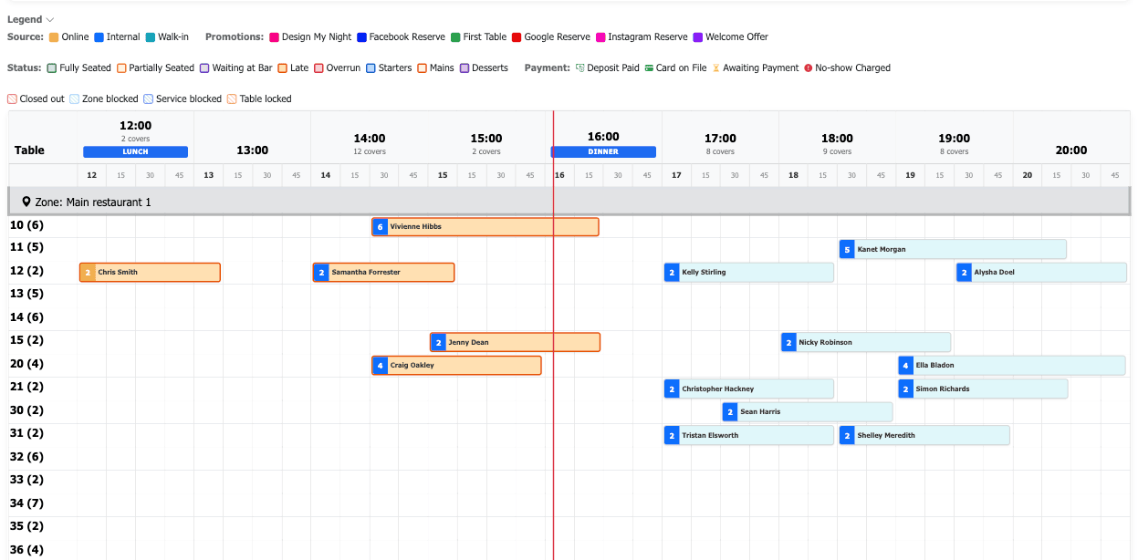Click the No-show Charged red icon
This screenshot has height=560, width=1138.
pyautogui.click(x=809, y=68)
